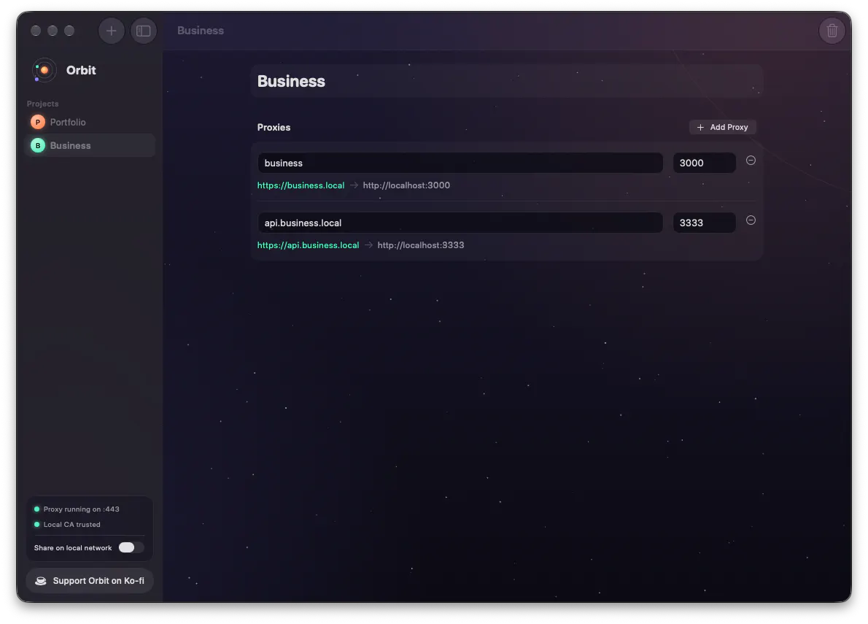Click the 3333 port field
Image resolution: width=868 pixels, height=624 pixels.
(704, 223)
